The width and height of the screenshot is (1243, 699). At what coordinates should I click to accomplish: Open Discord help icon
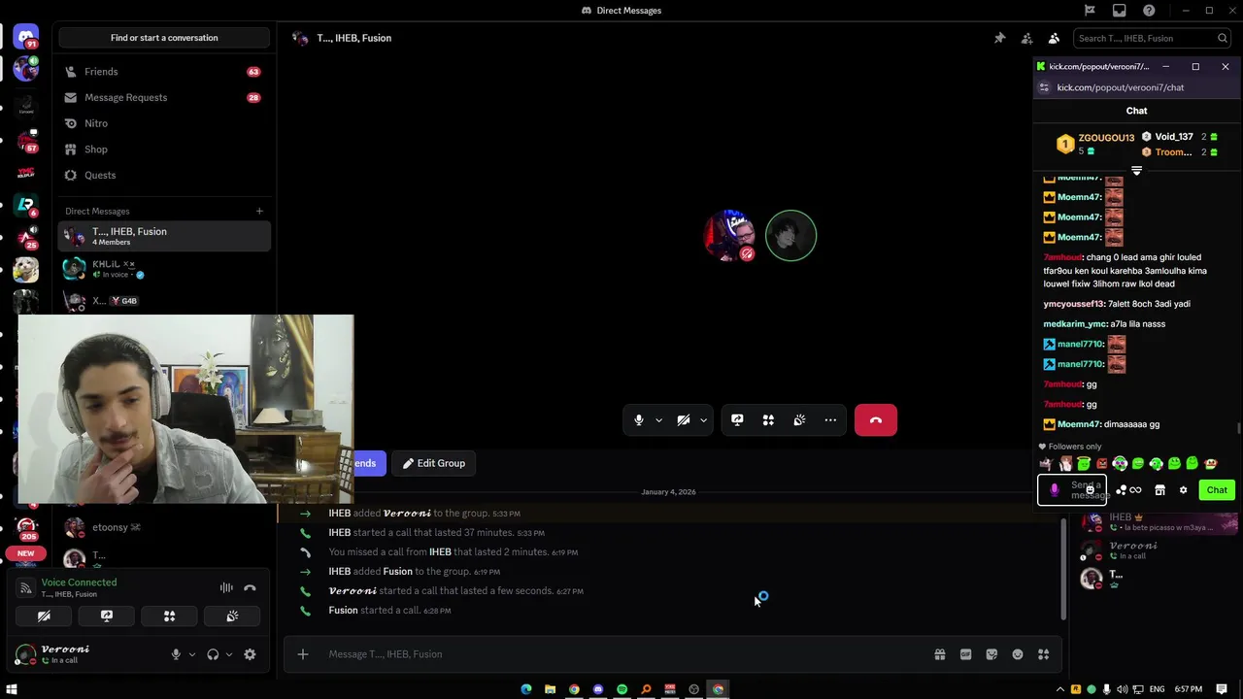pos(1149,11)
